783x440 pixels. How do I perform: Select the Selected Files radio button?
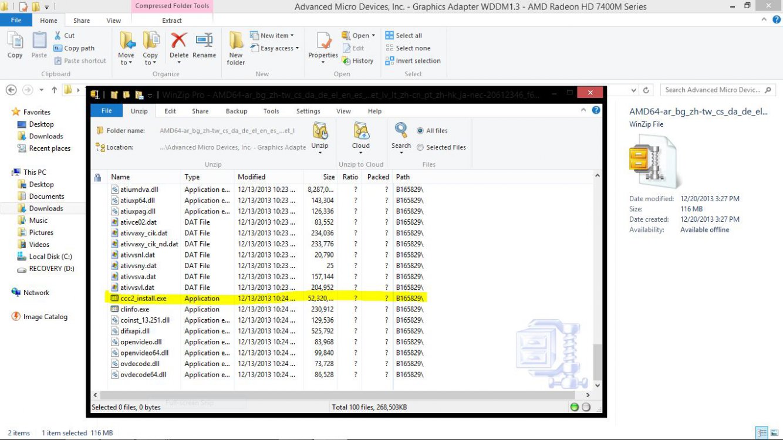[x=420, y=147]
